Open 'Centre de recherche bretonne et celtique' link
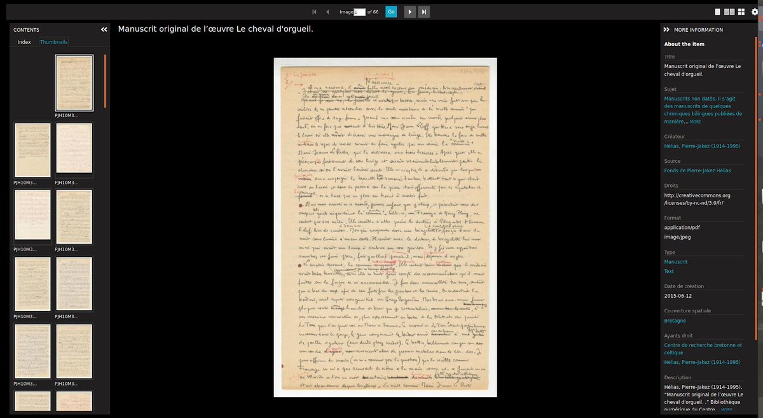Viewport: 763px width, 418px height. coord(703,349)
